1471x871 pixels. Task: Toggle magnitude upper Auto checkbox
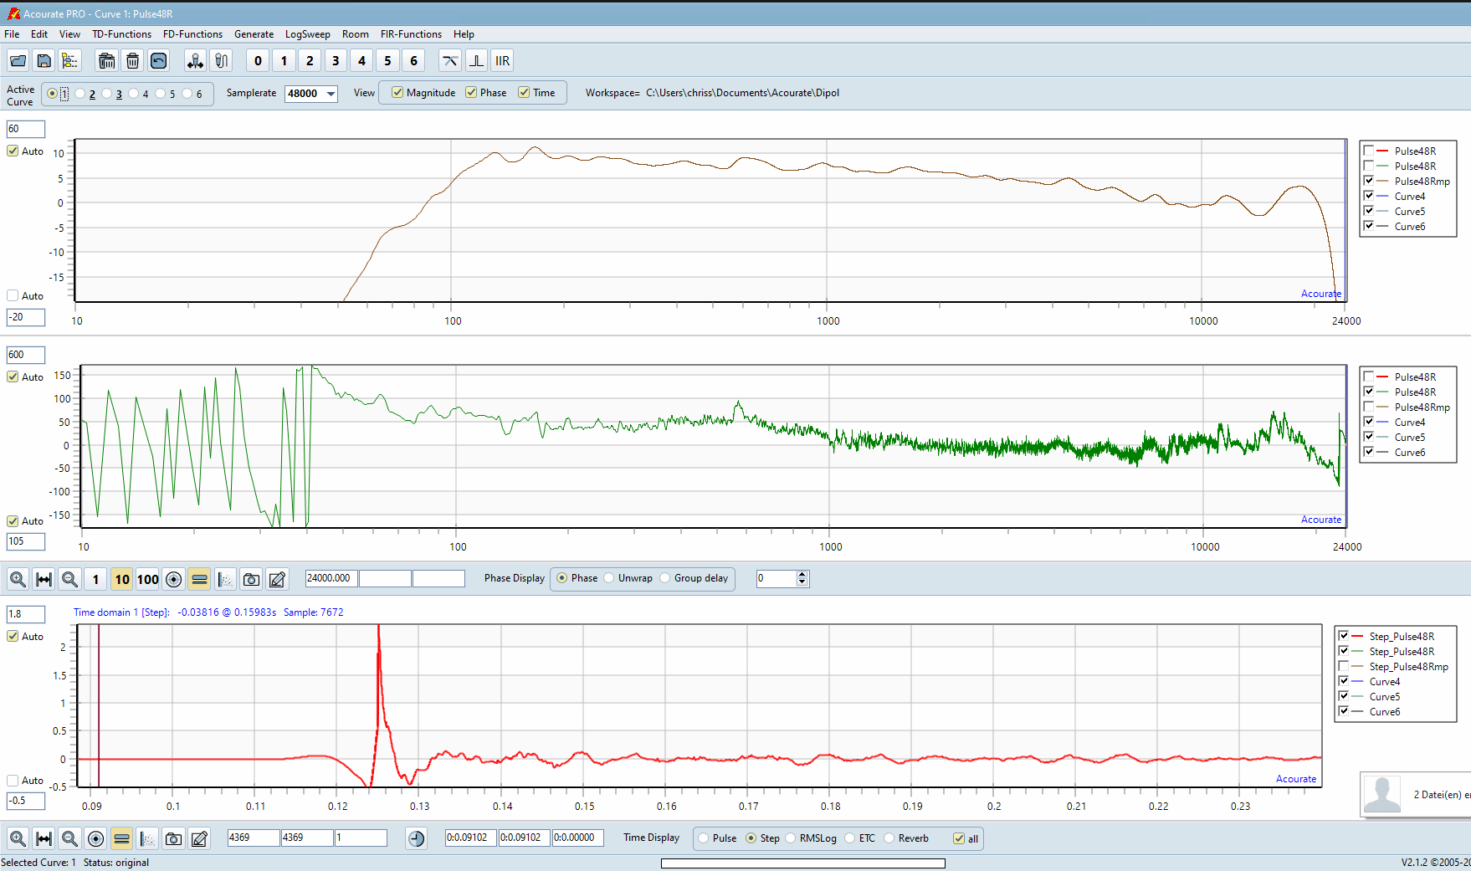[x=13, y=151]
